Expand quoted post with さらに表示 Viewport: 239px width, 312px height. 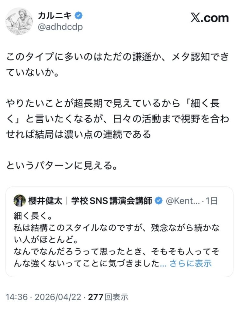[x=190, y=263]
